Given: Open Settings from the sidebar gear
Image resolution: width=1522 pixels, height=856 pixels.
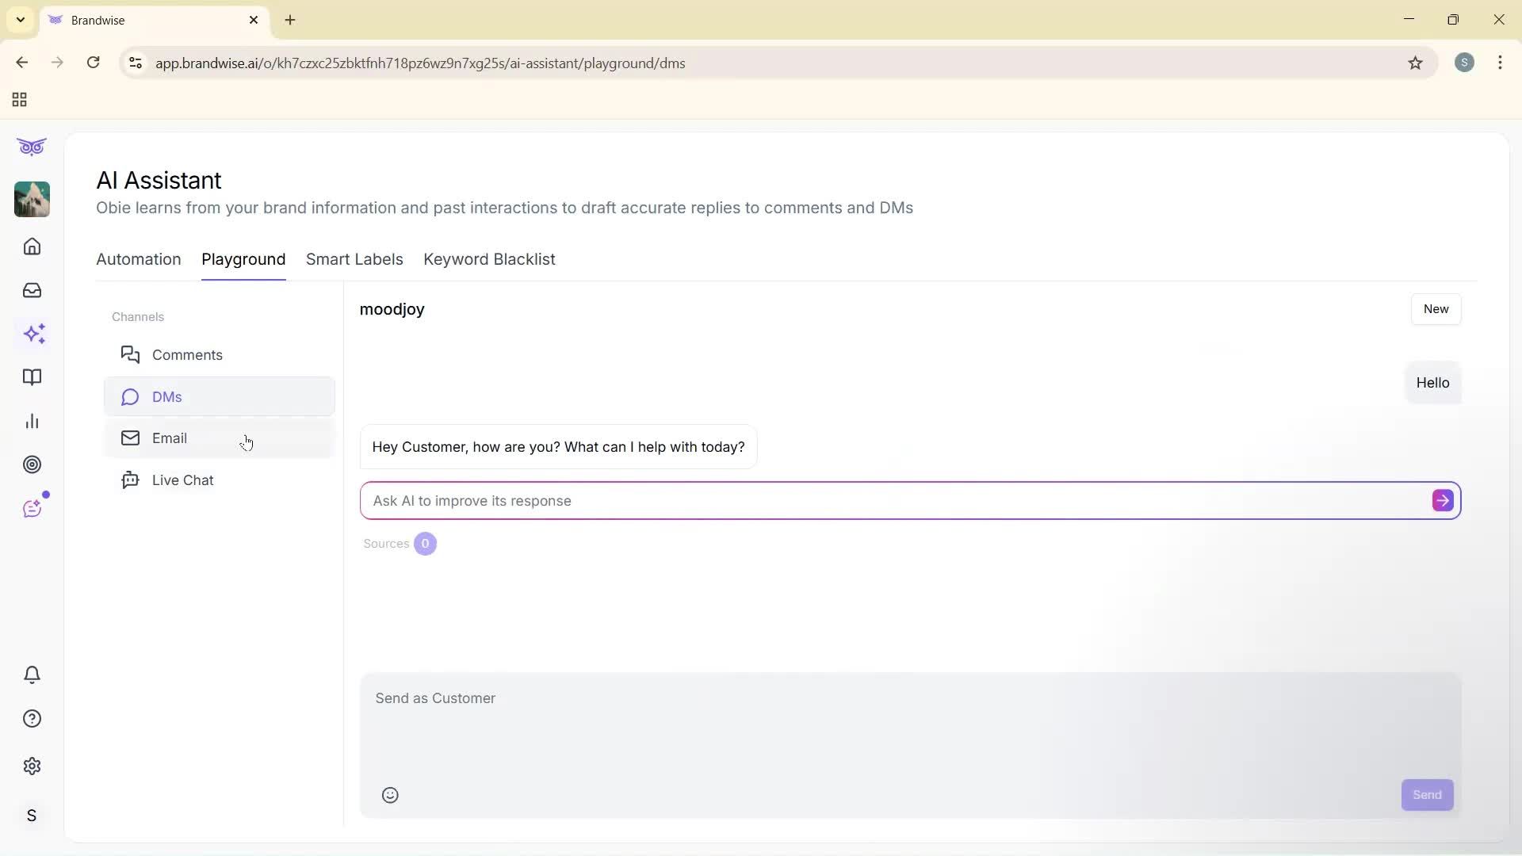Looking at the screenshot, I should pos(32,766).
